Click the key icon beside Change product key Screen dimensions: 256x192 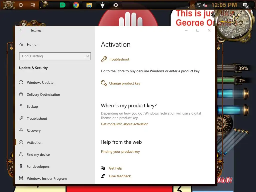(104, 83)
